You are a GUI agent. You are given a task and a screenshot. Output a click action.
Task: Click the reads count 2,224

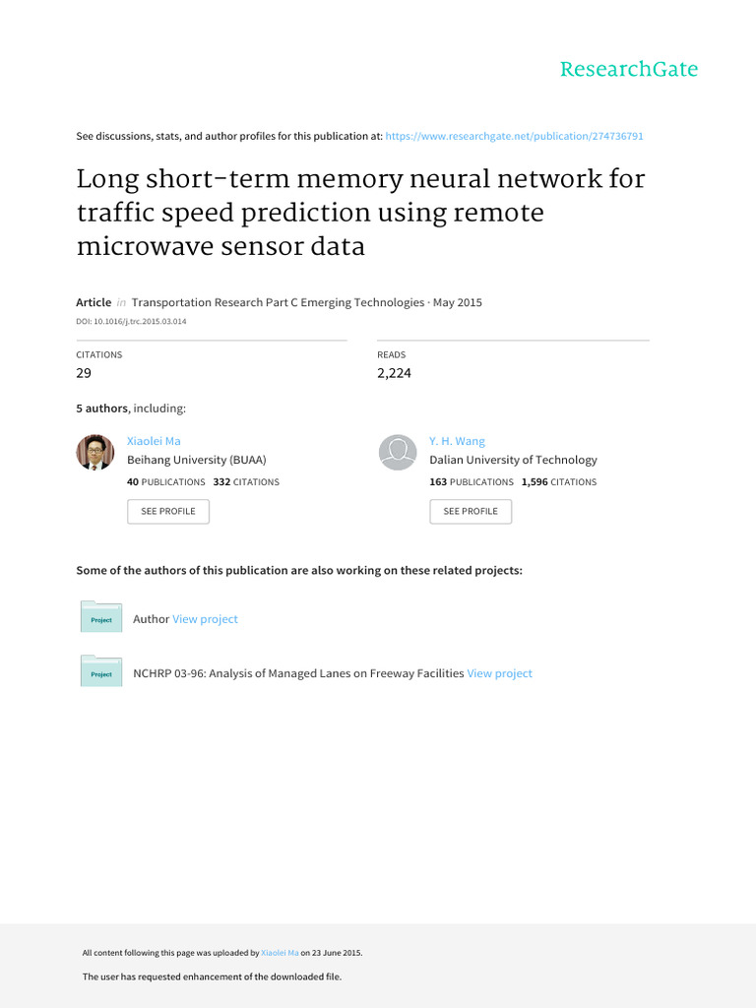[x=394, y=373]
